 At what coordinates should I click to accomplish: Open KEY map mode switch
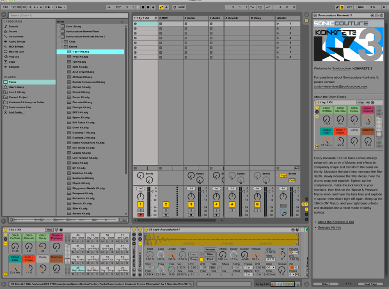click(x=349, y=7)
